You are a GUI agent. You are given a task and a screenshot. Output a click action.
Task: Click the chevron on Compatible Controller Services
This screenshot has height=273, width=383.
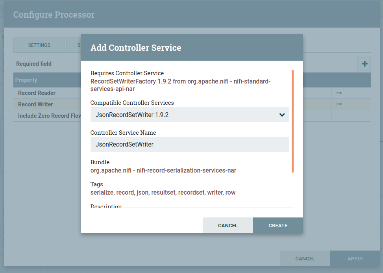pos(282,115)
